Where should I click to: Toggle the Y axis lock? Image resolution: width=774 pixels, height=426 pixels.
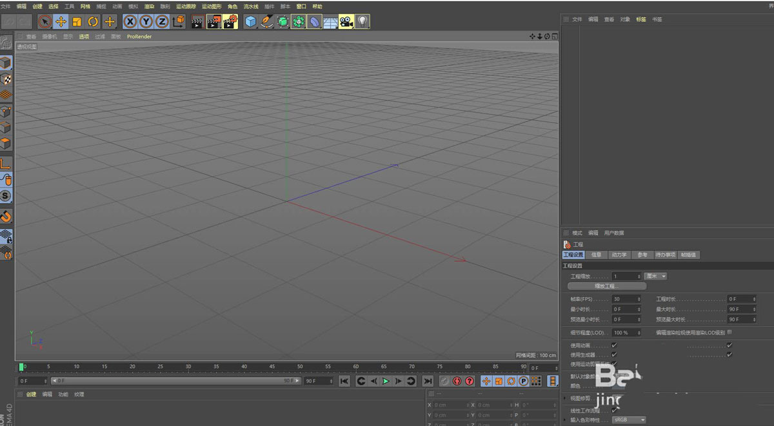coord(146,21)
